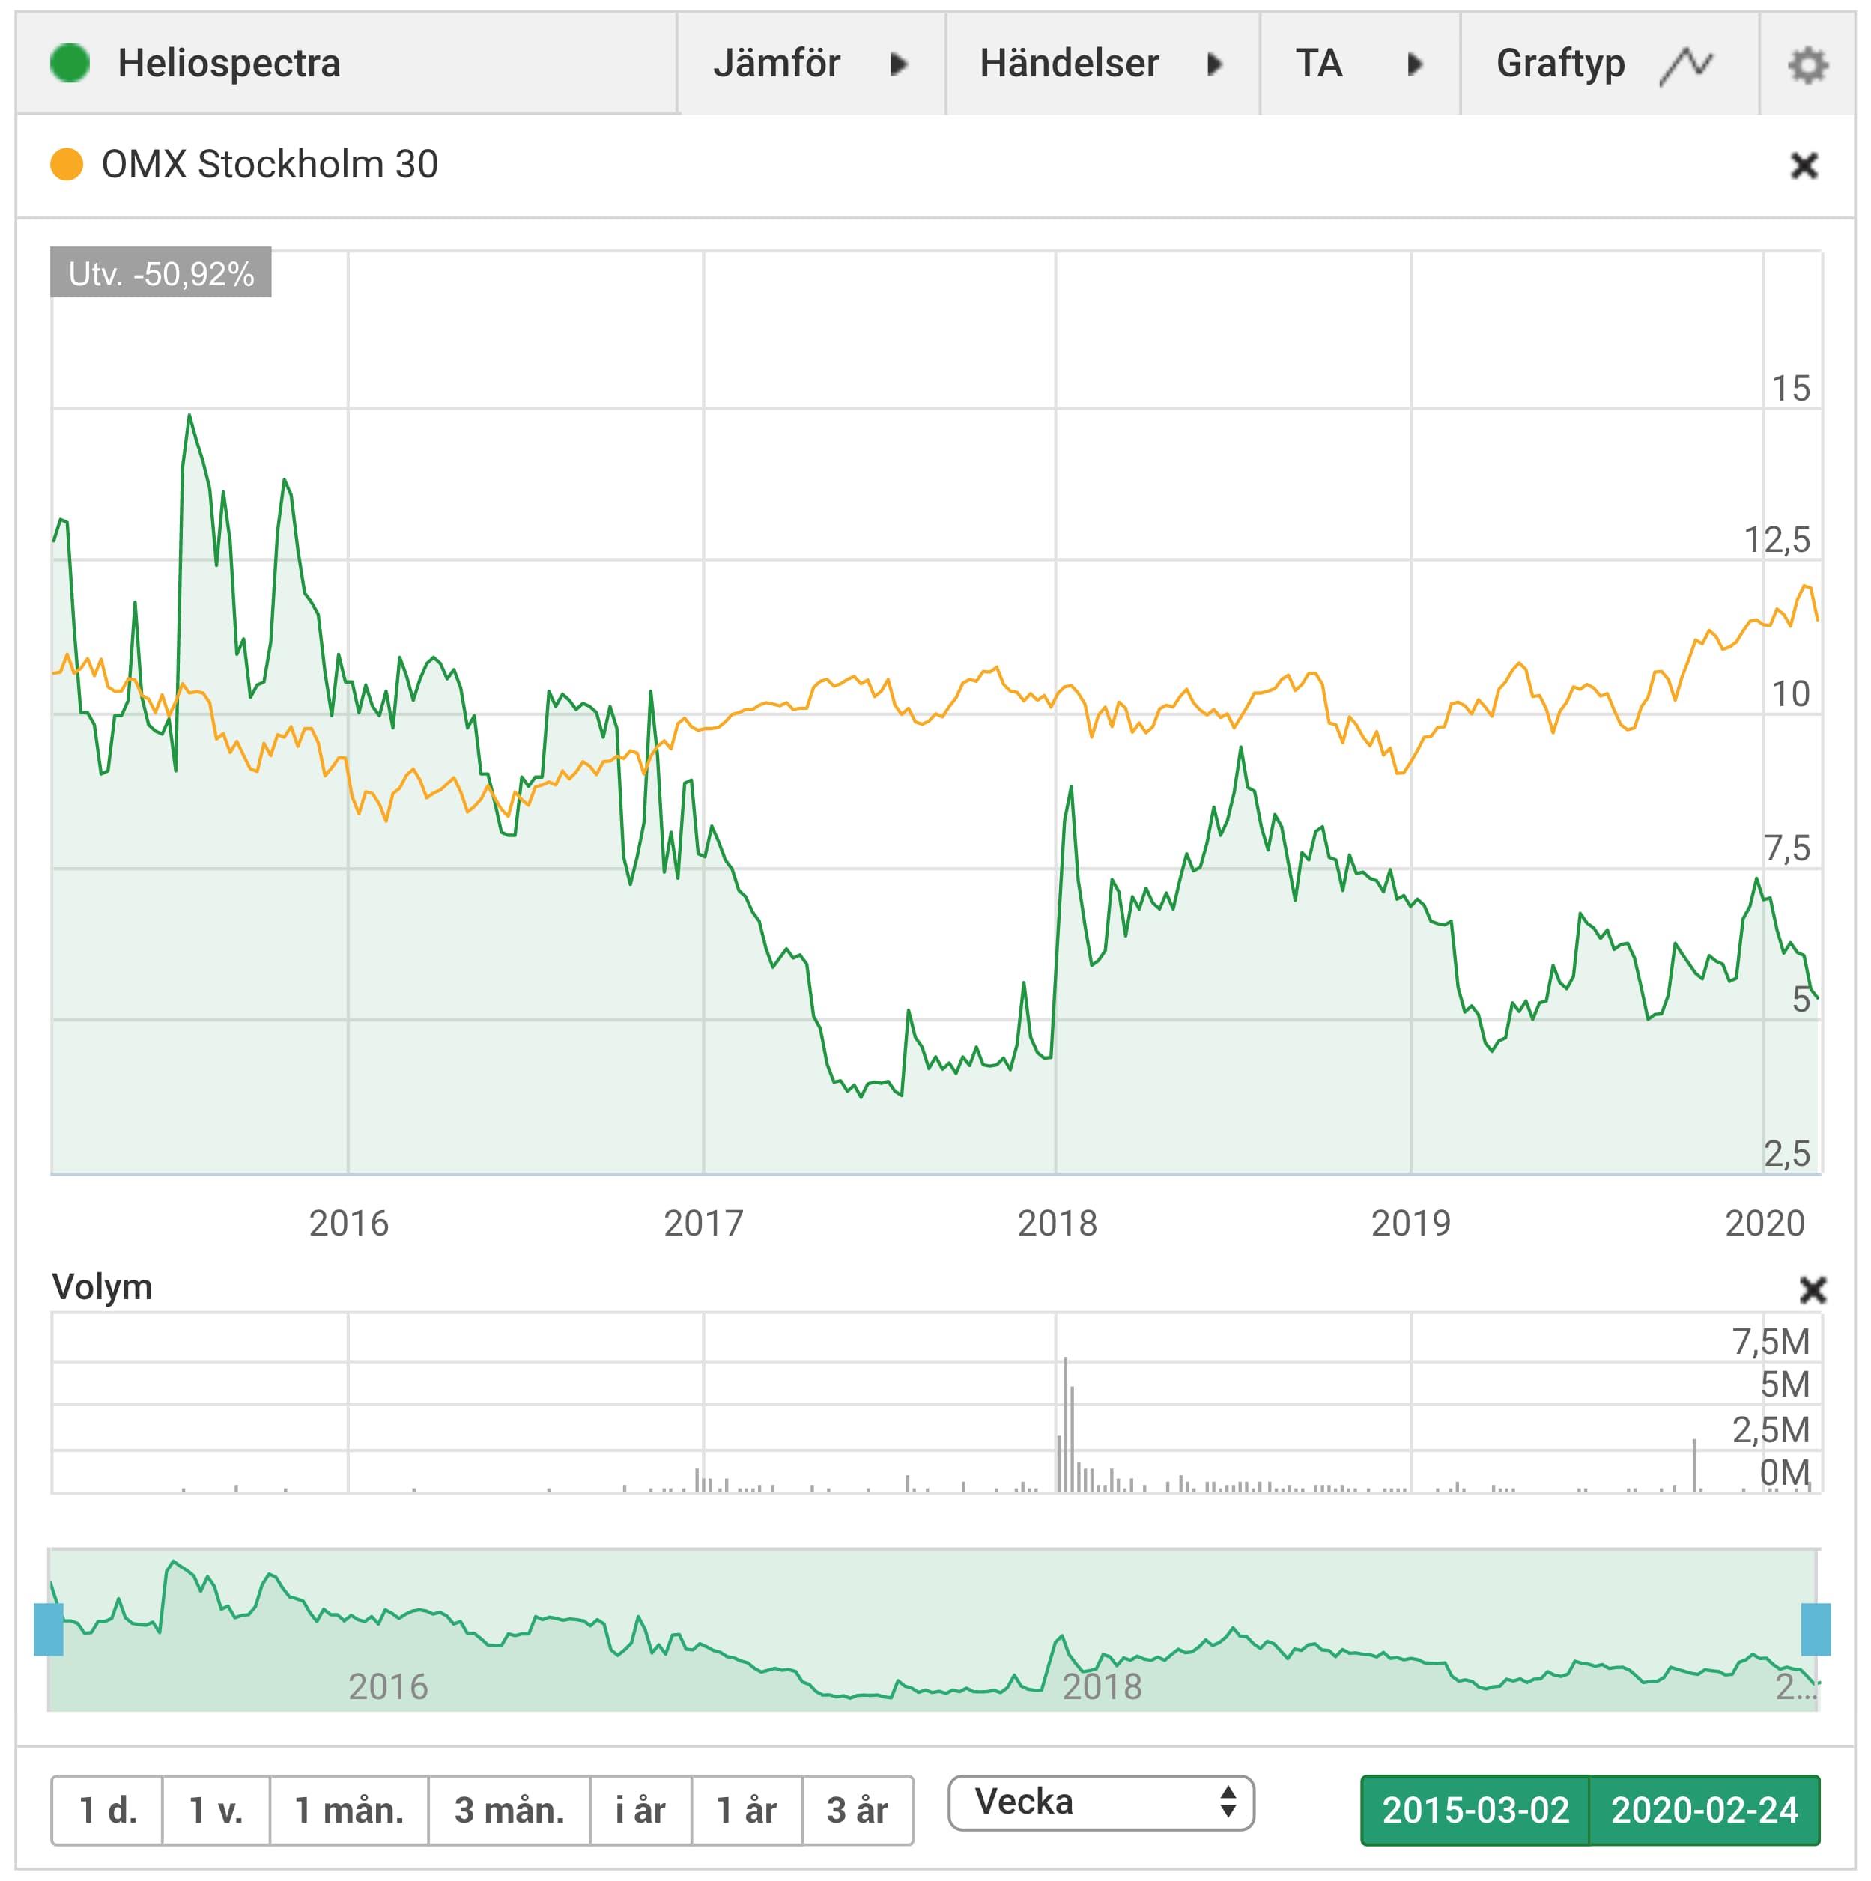Click the Graftyp line chart icon

pos(1686,65)
